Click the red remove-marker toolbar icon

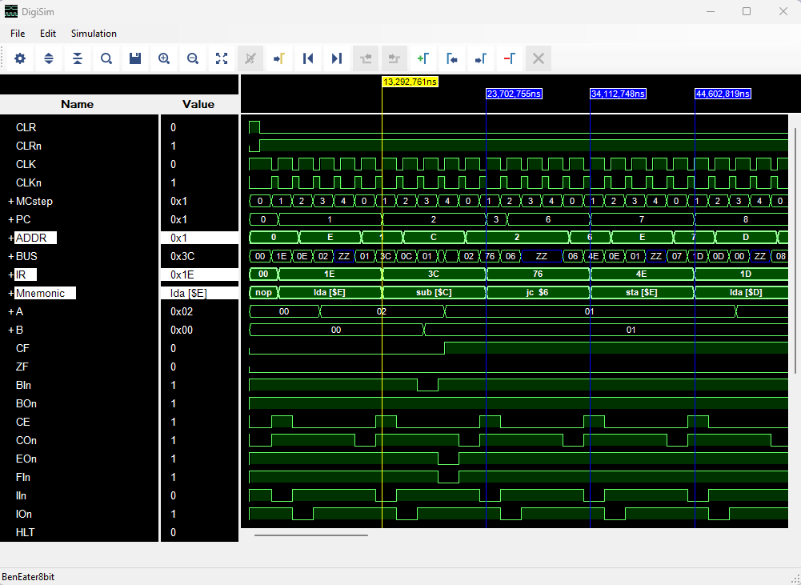[x=510, y=58]
